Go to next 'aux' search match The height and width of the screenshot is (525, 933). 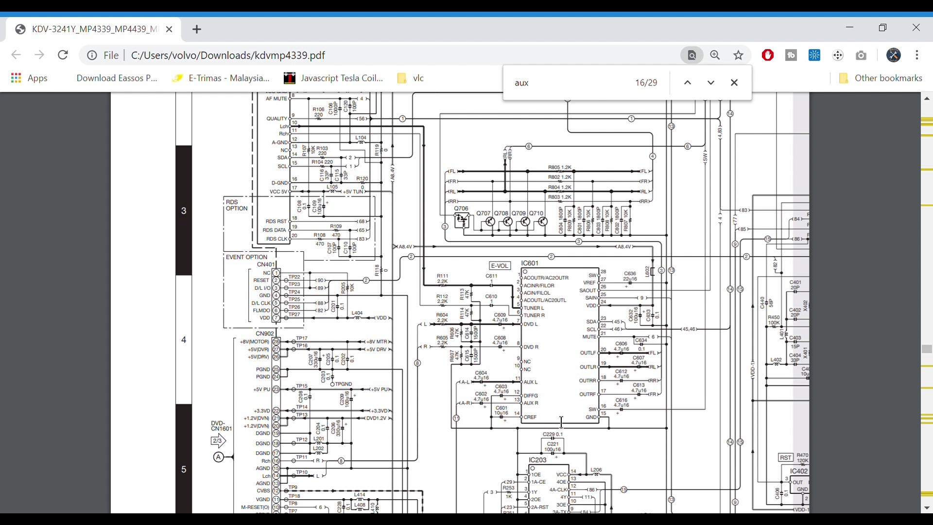click(710, 83)
